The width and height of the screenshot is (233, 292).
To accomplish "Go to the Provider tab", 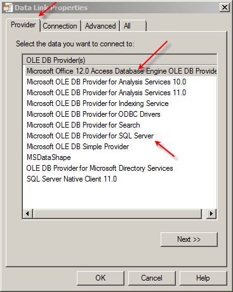I will tap(23, 25).
